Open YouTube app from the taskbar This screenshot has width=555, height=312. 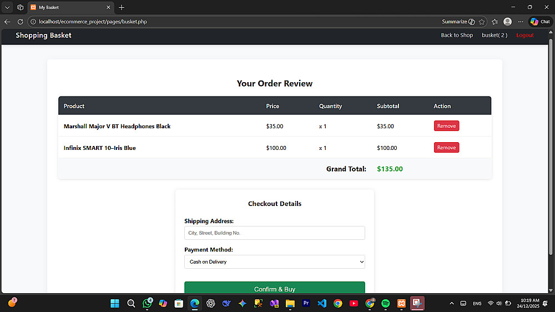click(x=354, y=303)
